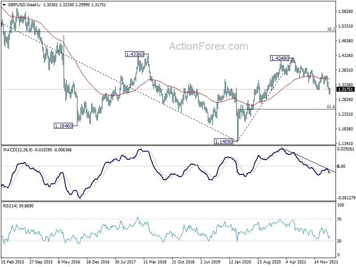
Task: Click the 18 Dec 2016 date label
Action: (98, 262)
